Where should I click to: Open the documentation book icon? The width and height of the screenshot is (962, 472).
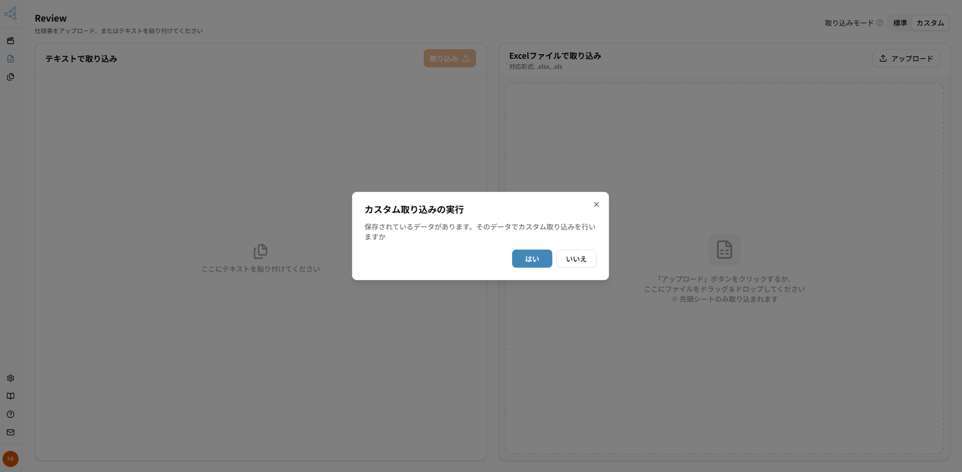point(11,396)
